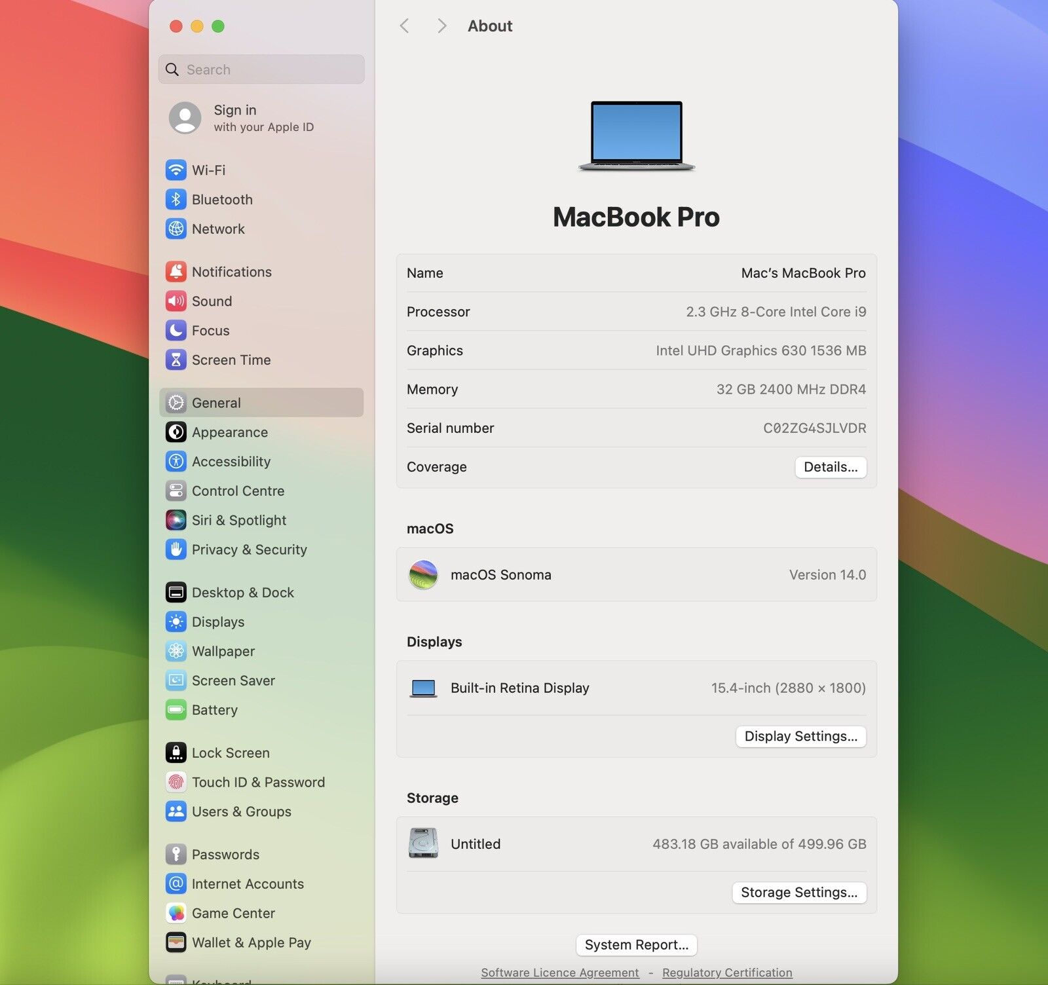Open the Siri & Spotlight icon
This screenshot has width=1048, height=985.
[x=176, y=521]
